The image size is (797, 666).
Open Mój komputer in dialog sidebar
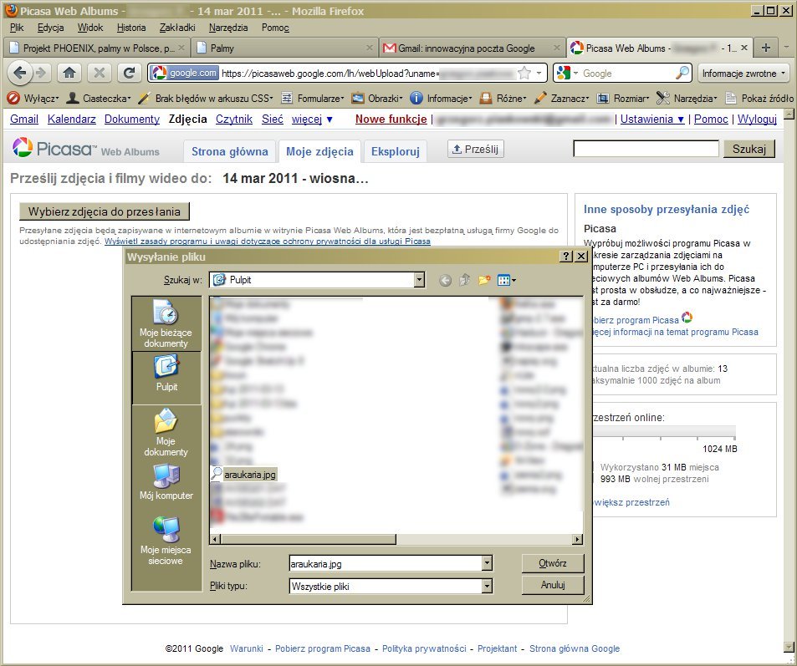coord(166,481)
